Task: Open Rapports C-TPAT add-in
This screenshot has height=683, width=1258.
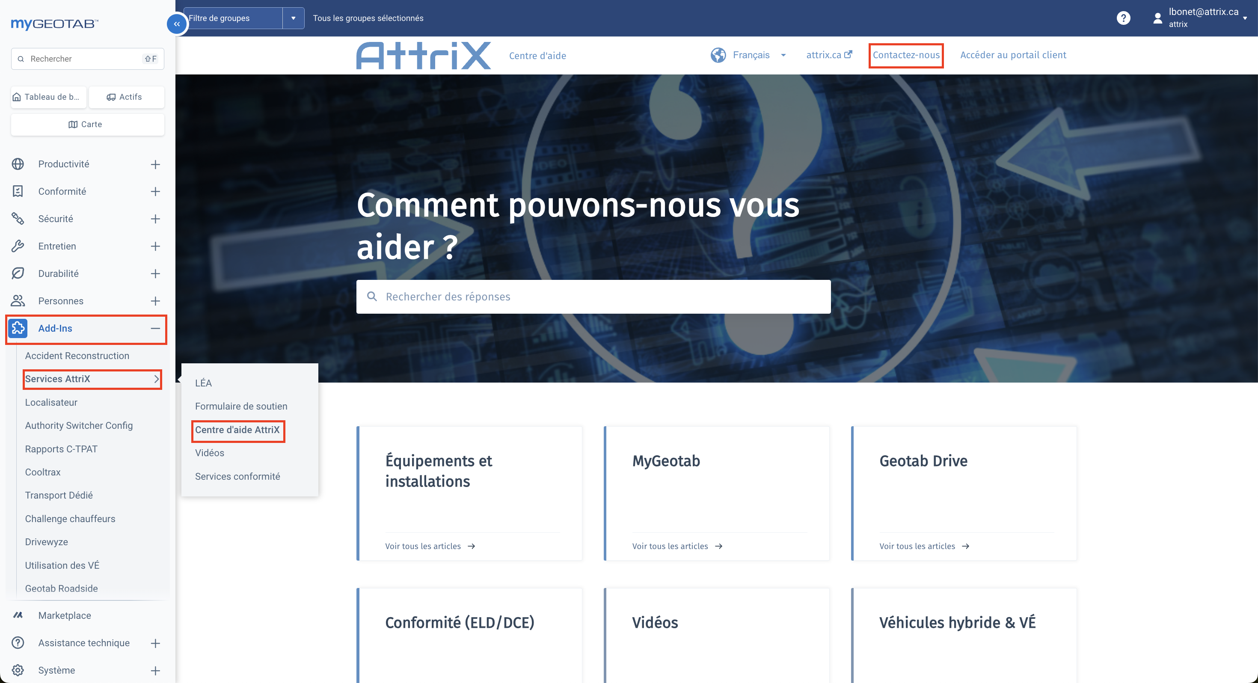Action: click(61, 449)
